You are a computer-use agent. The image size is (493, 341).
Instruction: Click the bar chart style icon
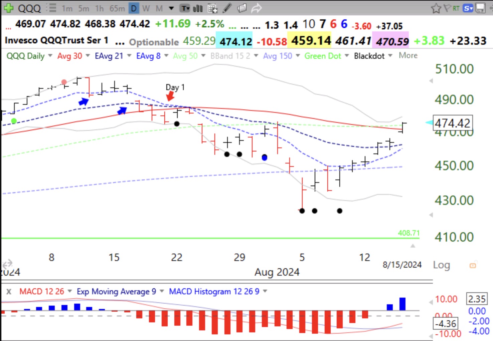point(198,8)
